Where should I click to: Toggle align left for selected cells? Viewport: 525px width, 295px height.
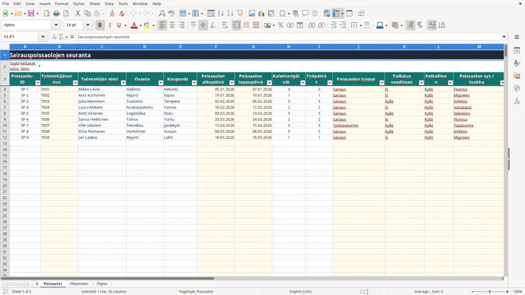(x=162, y=25)
